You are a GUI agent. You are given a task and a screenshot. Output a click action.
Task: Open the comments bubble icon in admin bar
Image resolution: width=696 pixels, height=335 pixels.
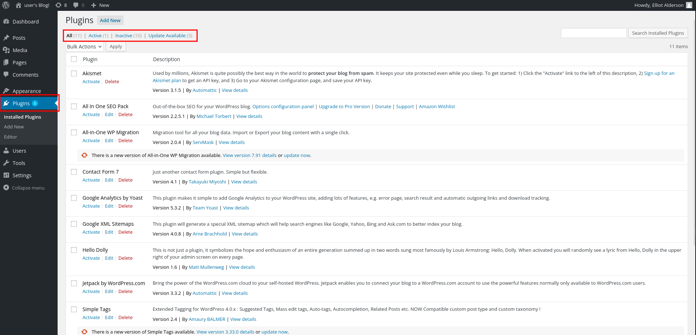tap(76, 5)
